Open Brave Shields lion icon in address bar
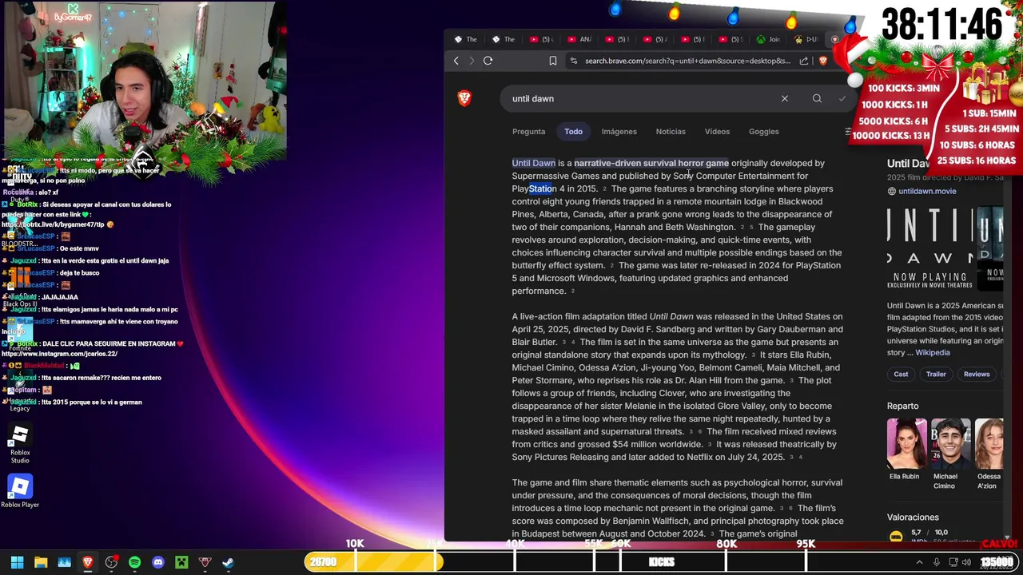Viewport: 1023px width, 575px height. tap(822, 61)
